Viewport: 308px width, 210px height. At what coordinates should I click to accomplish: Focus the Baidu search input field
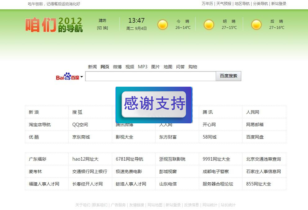click(x=151, y=76)
